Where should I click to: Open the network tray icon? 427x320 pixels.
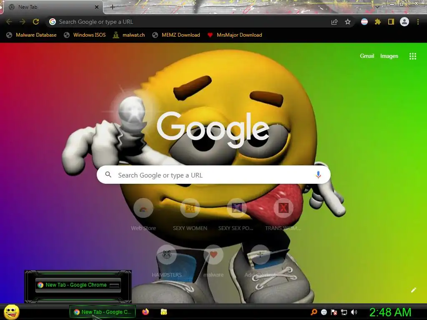[x=344, y=312]
